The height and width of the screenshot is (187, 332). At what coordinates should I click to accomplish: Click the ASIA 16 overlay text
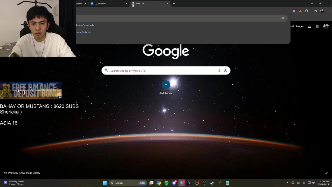coord(9,123)
